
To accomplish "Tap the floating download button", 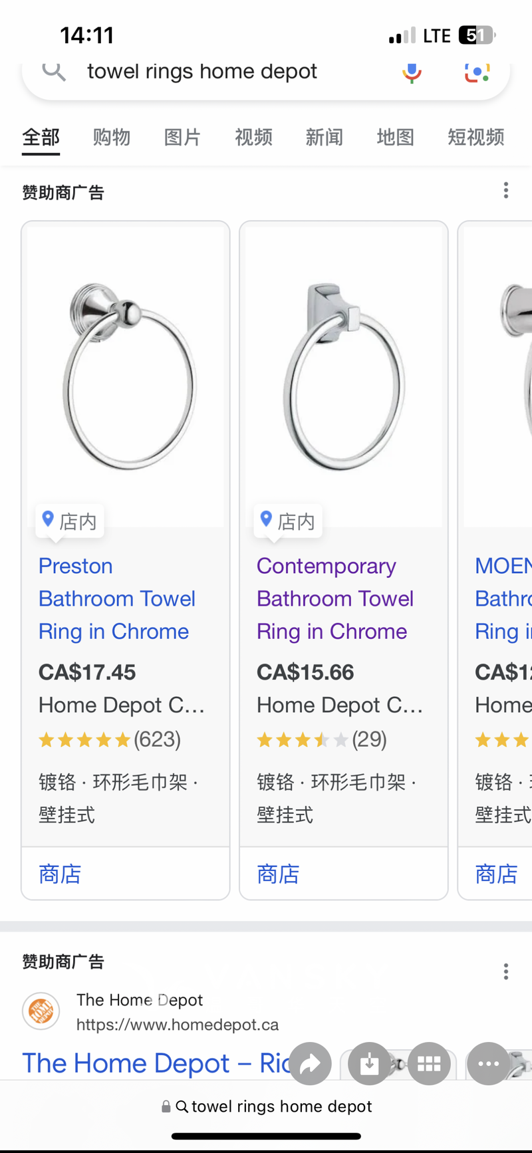I will point(368,1064).
